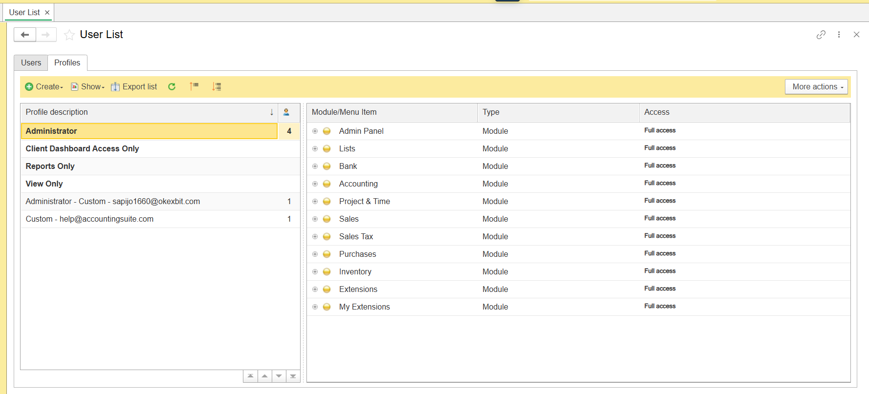Open the Show dropdown menu
This screenshot has height=394, width=869.
pos(88,86)
